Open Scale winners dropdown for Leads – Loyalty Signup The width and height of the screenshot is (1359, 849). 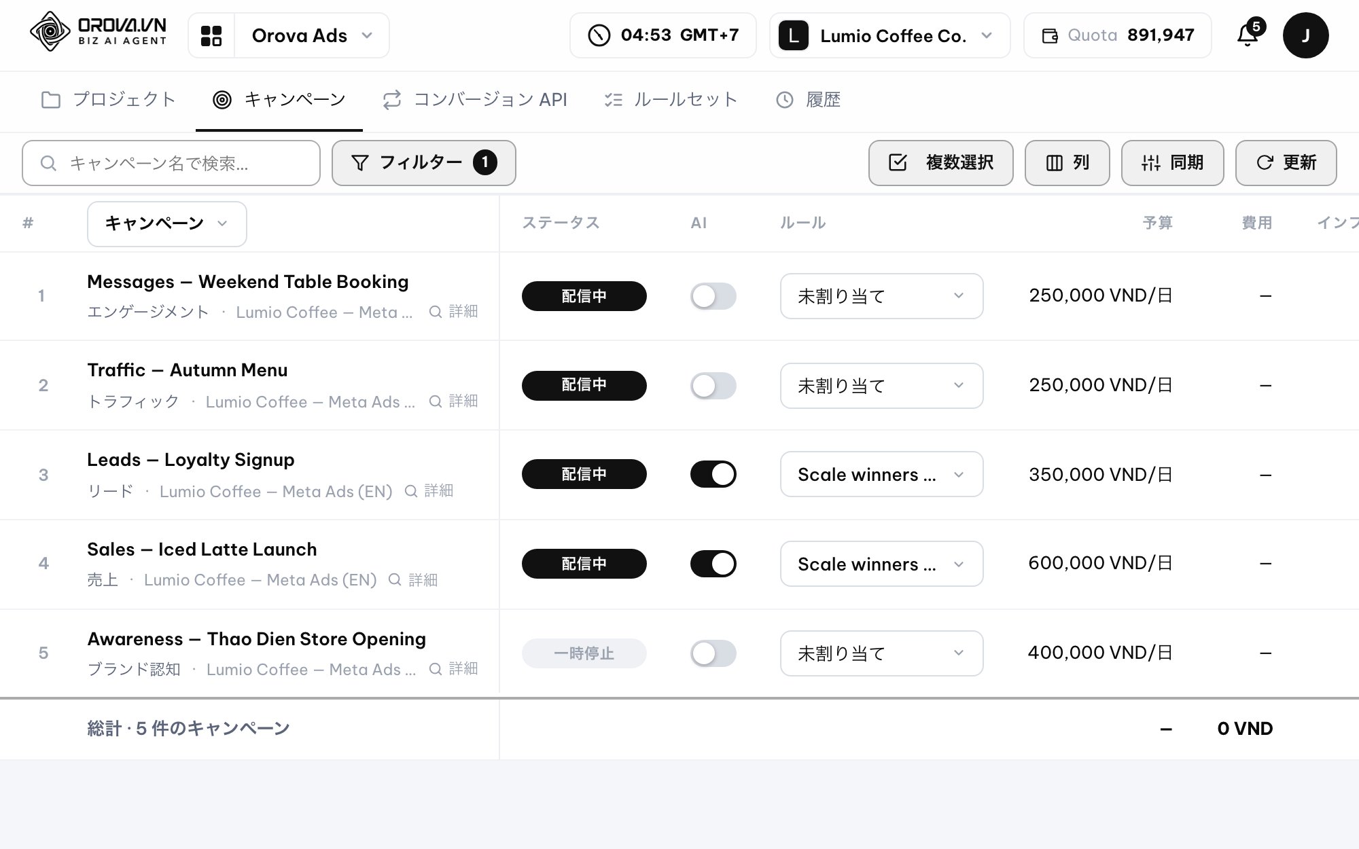click(x=881, y=474)
